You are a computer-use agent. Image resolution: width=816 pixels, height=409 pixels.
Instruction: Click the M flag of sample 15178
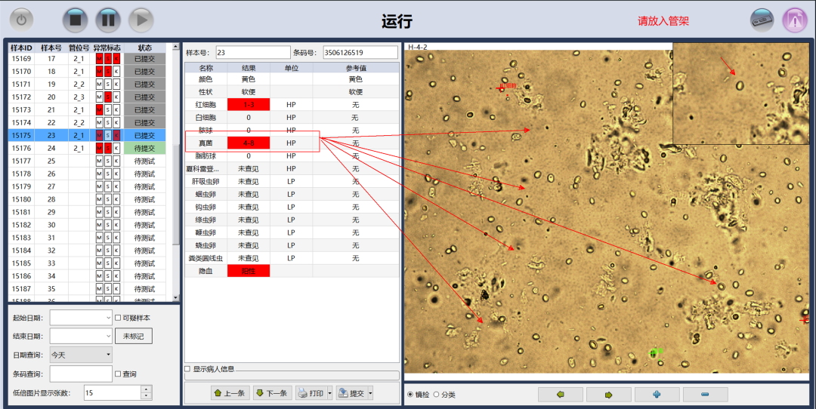(x=99, y=174)
